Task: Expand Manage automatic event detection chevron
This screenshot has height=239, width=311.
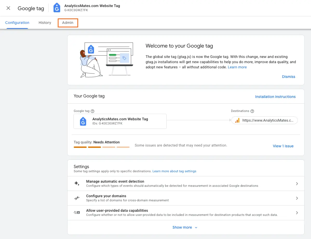Action: pos(297,184)
